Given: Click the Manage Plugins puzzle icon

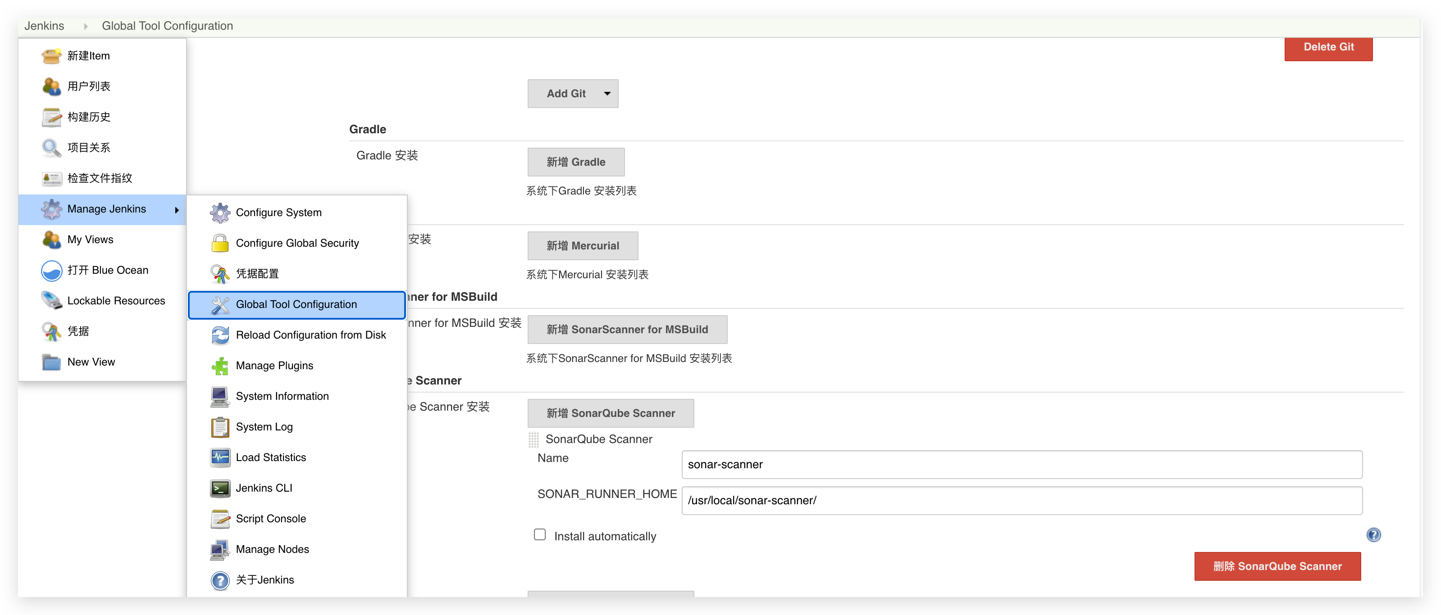Looking at the screenshot, I should 220,366.
